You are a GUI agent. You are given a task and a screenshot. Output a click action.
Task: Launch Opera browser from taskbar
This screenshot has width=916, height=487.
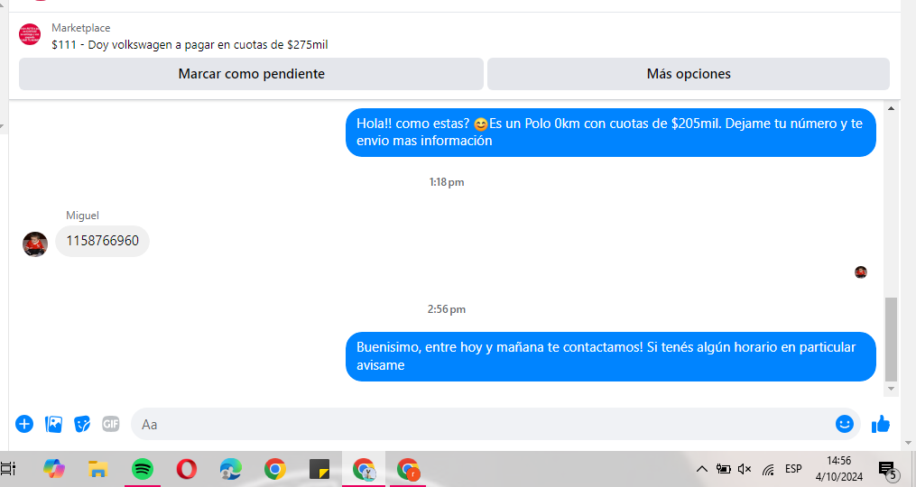186,469
